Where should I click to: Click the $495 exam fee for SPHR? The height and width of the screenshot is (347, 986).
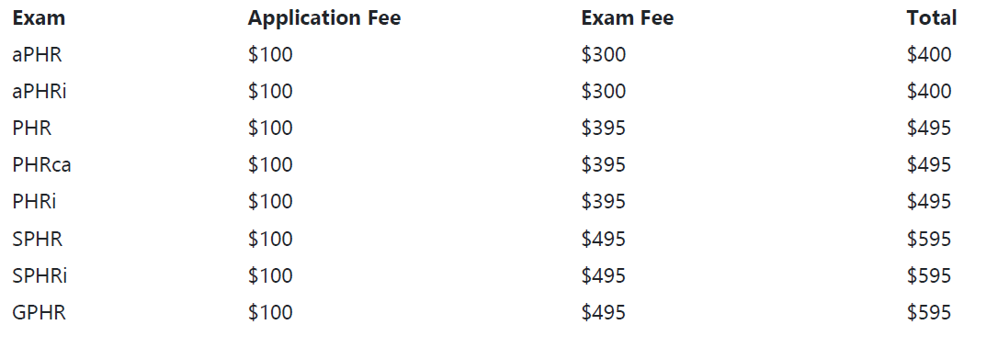click(x=603, y=239)
